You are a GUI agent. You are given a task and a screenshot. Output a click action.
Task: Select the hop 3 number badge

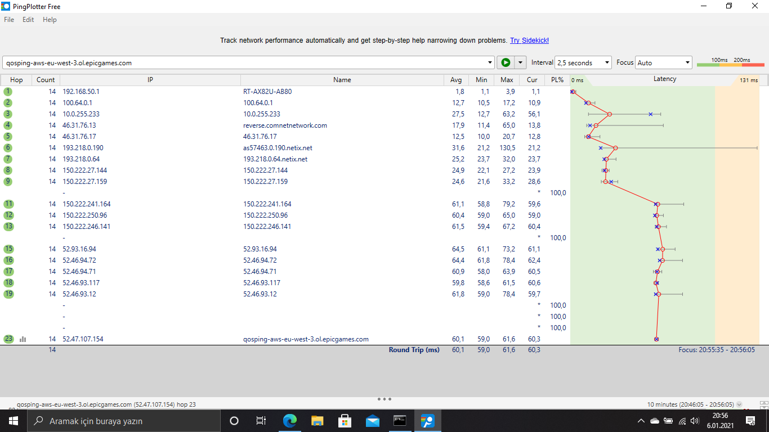tap(8, 114)
